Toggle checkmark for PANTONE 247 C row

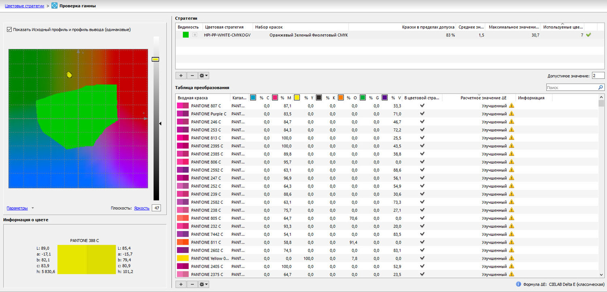click(x=422, y=178)
